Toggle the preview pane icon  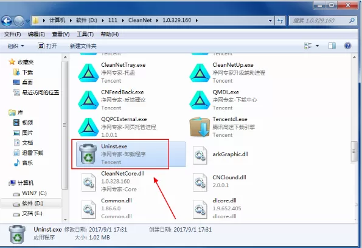(332, 46)
